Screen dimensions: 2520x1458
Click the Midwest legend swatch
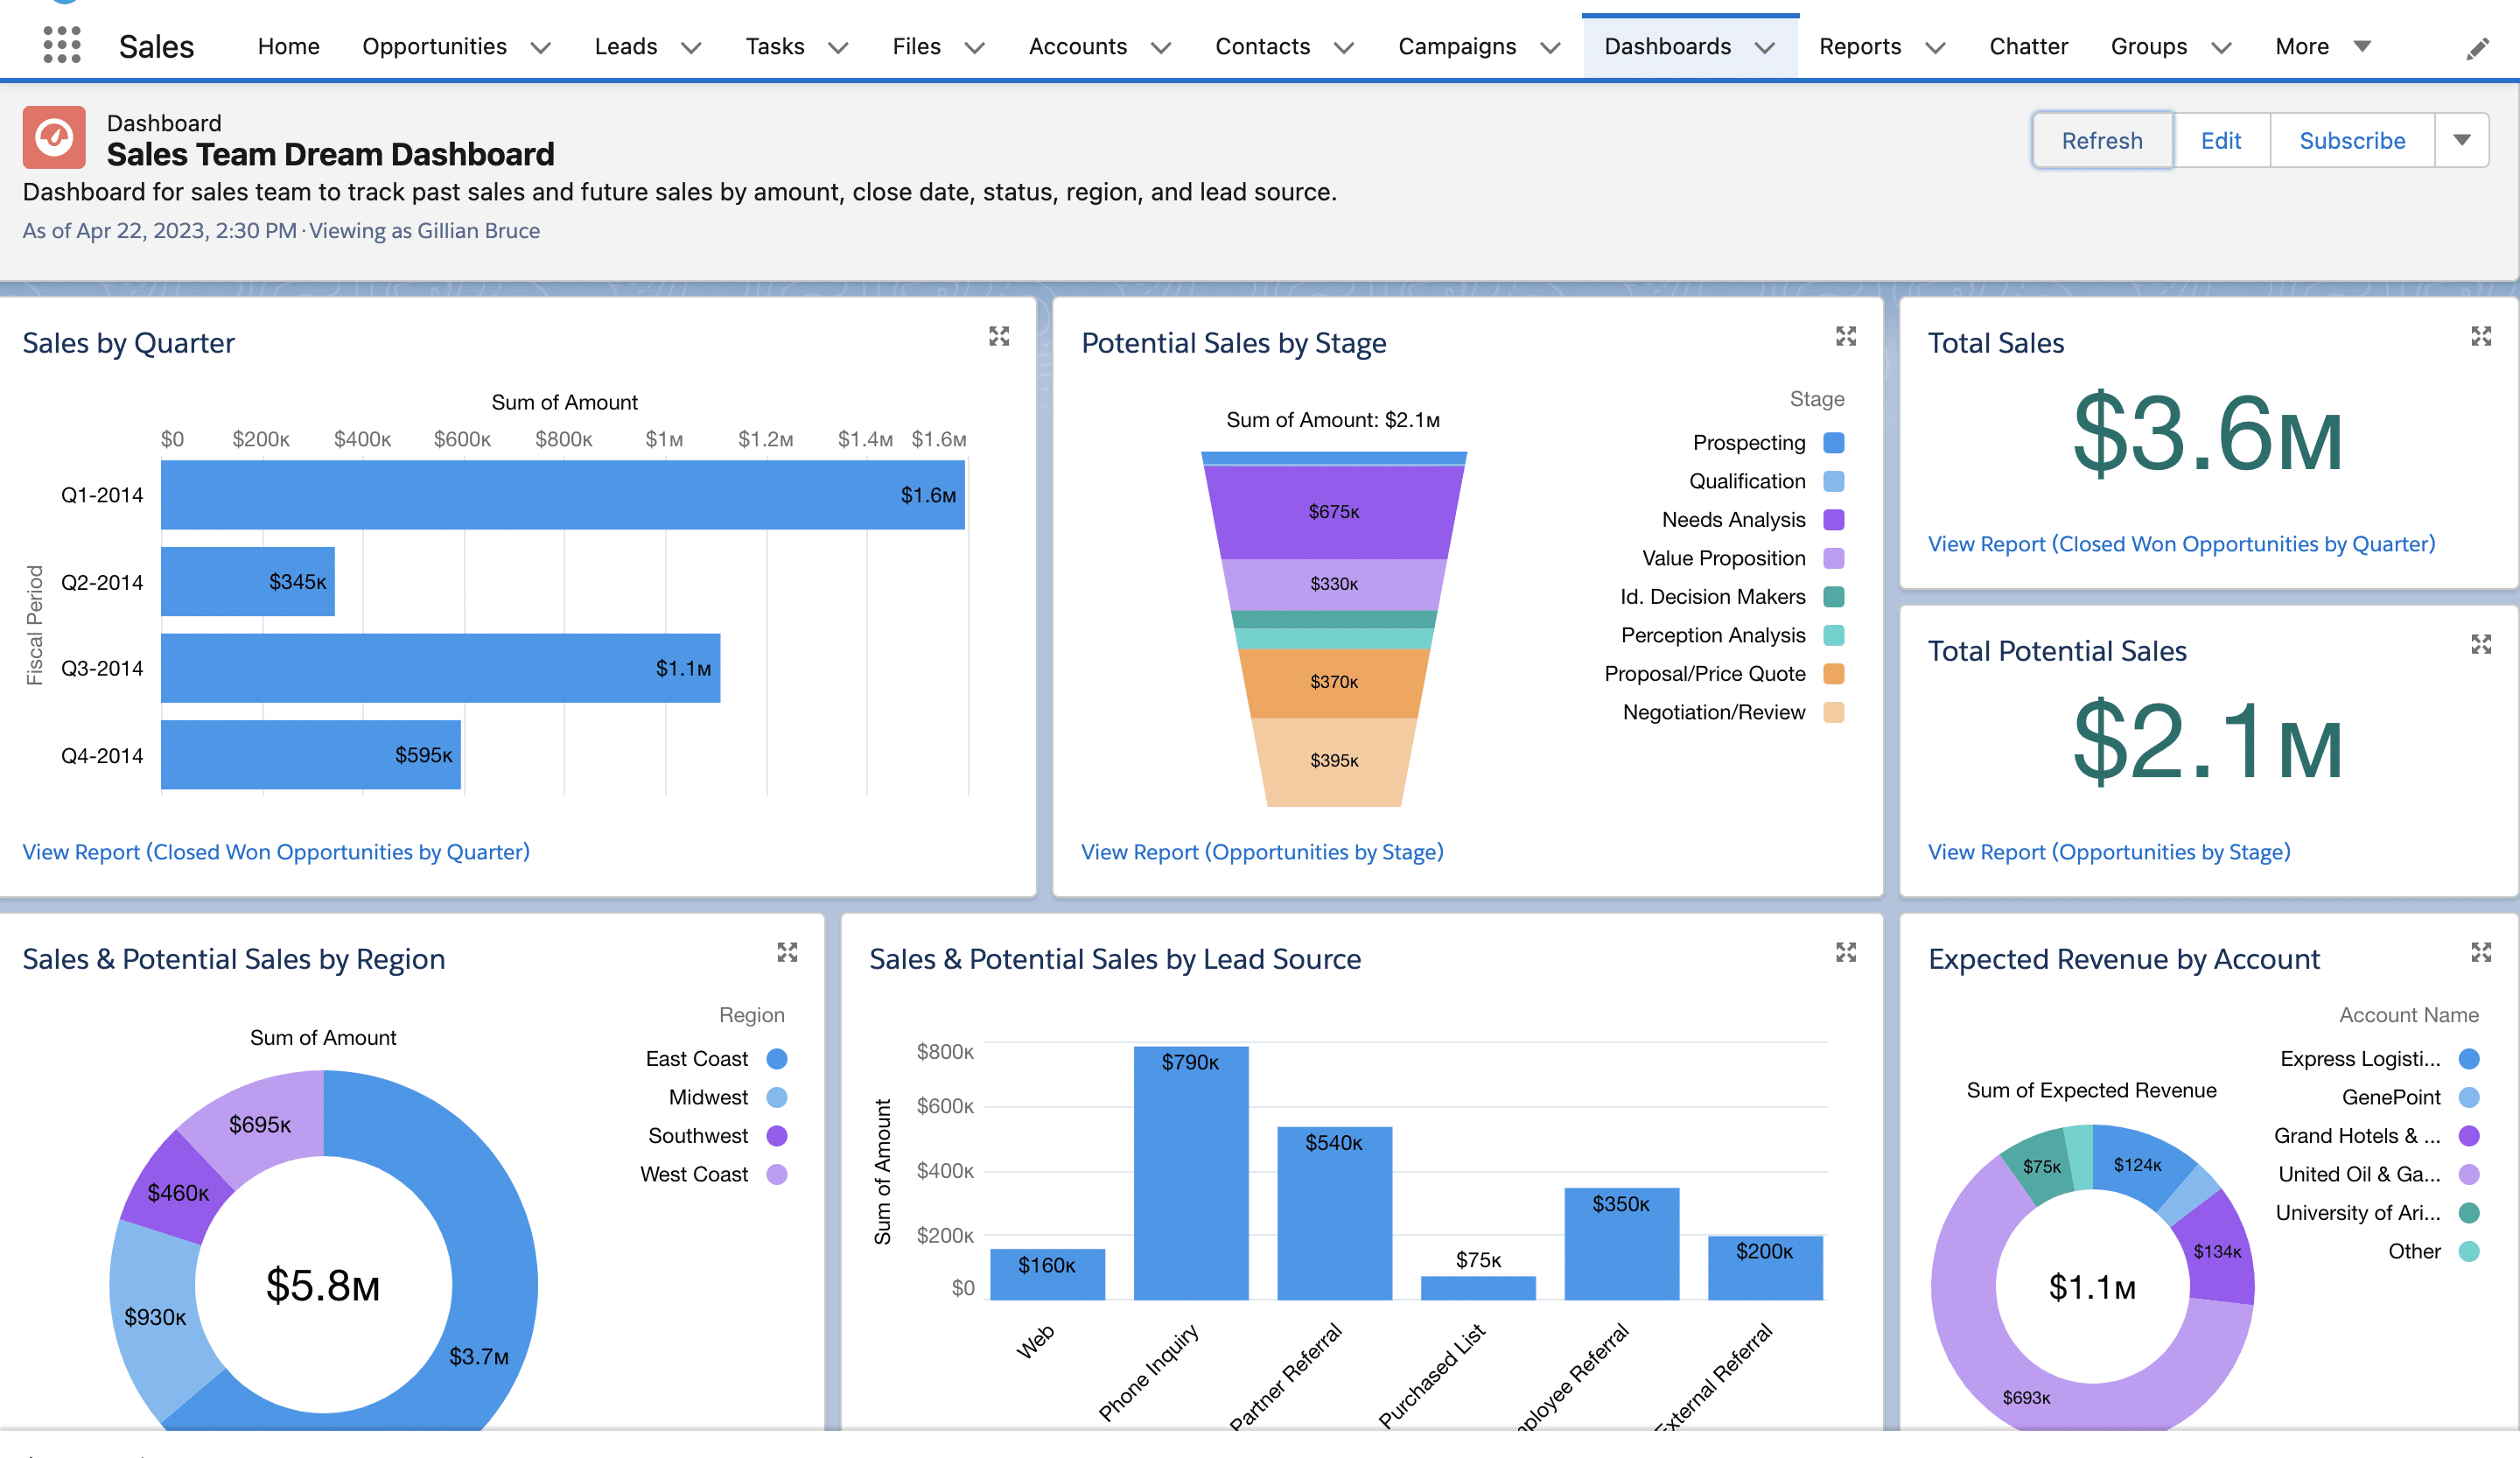[x=776, y=1097]
